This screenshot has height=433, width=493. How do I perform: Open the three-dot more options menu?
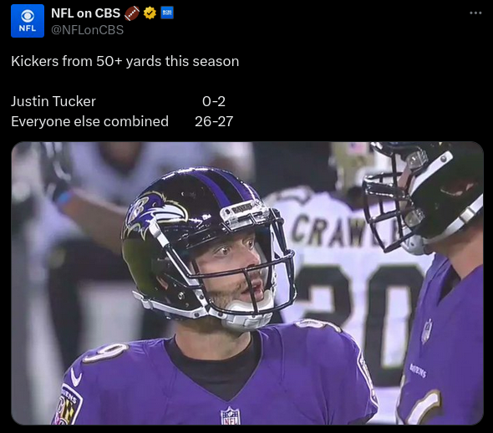[475, 13]
